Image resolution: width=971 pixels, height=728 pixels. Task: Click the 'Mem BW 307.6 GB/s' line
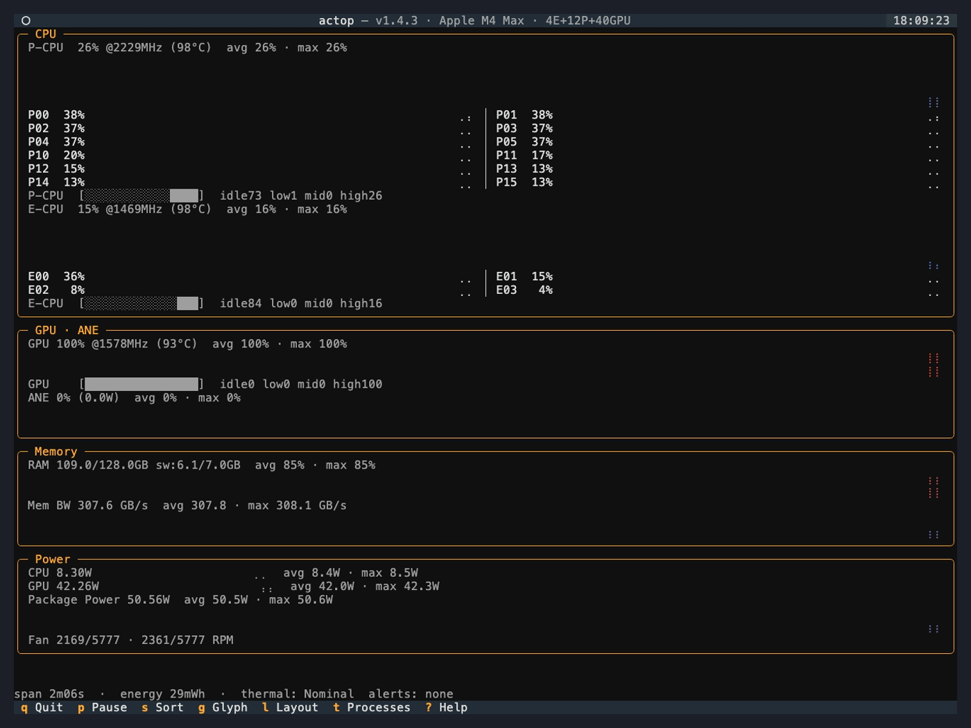tap(187, 505)
